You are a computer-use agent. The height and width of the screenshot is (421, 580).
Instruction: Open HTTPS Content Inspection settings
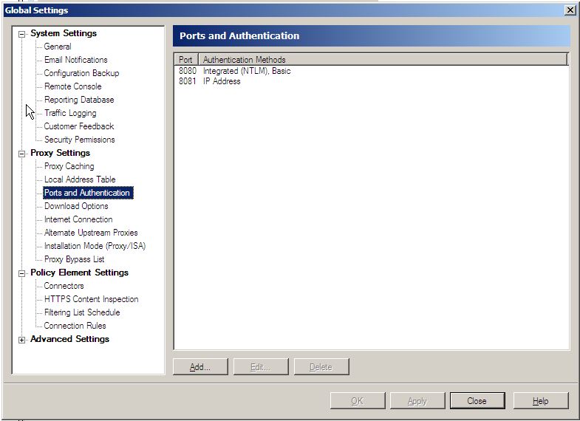[x=91, y=299]
